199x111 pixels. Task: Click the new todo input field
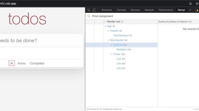(42, 40)
